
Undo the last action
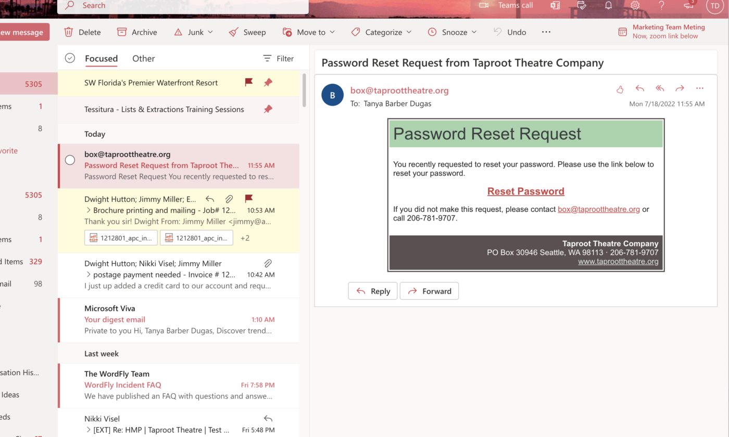pos(509,32)
